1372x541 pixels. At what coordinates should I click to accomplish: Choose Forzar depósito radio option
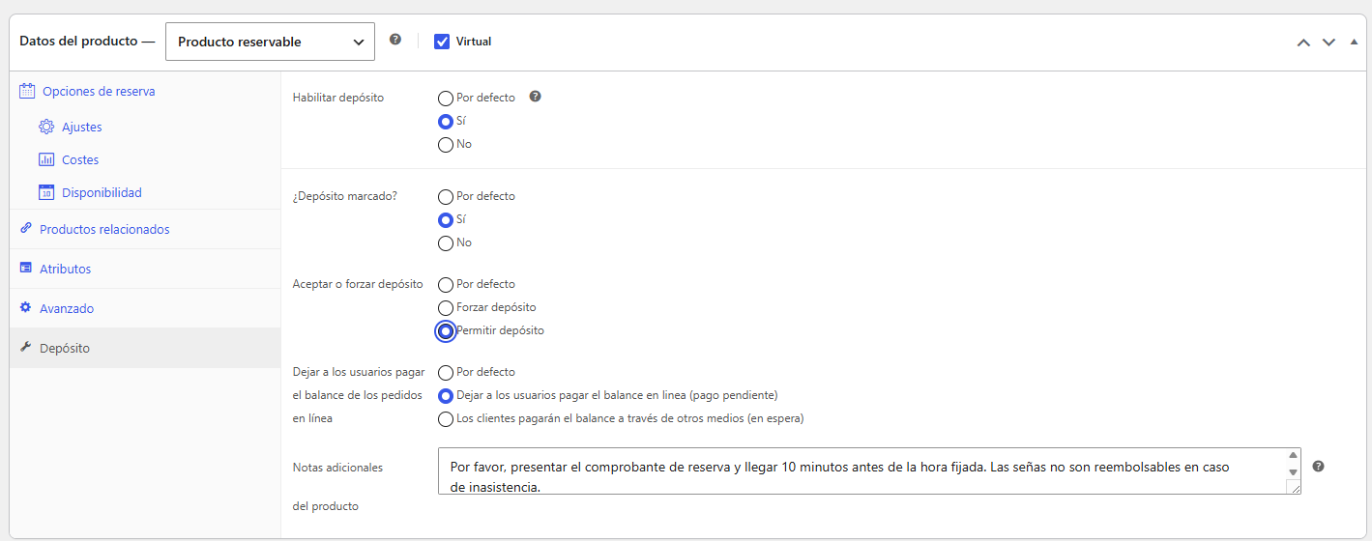click(446, 308)
